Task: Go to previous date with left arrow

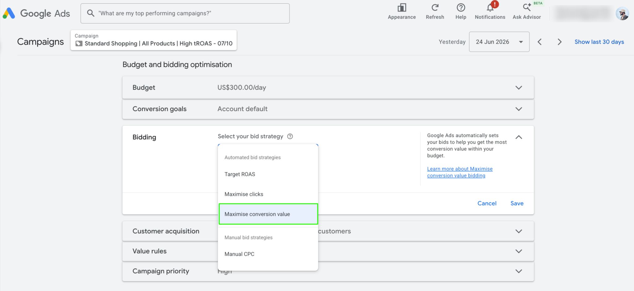Action: point(540,42)
